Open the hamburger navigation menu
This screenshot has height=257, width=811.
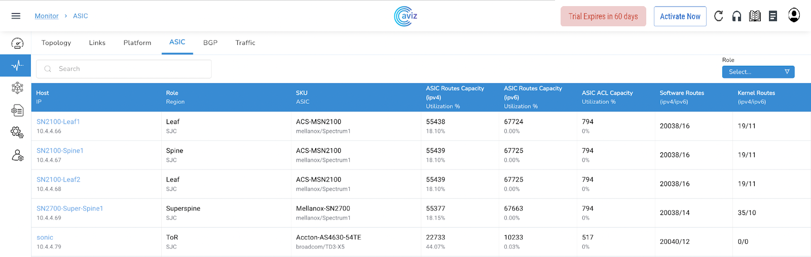16,16
